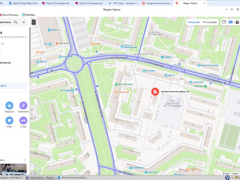
Task: Open the Спорт category icon
Action: 23,120
